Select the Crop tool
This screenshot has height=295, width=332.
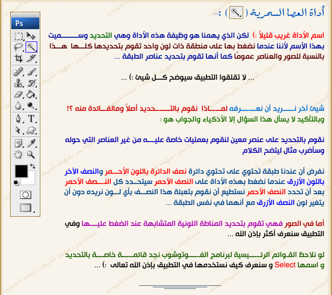click(x=19, y=58)
